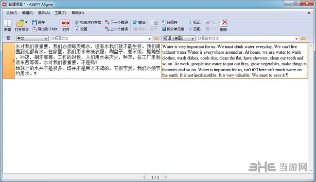Image resolution: width=316 pixels, height=182 pixels.
Task: Click the 向上 move up button
Action: pos(210,22)
